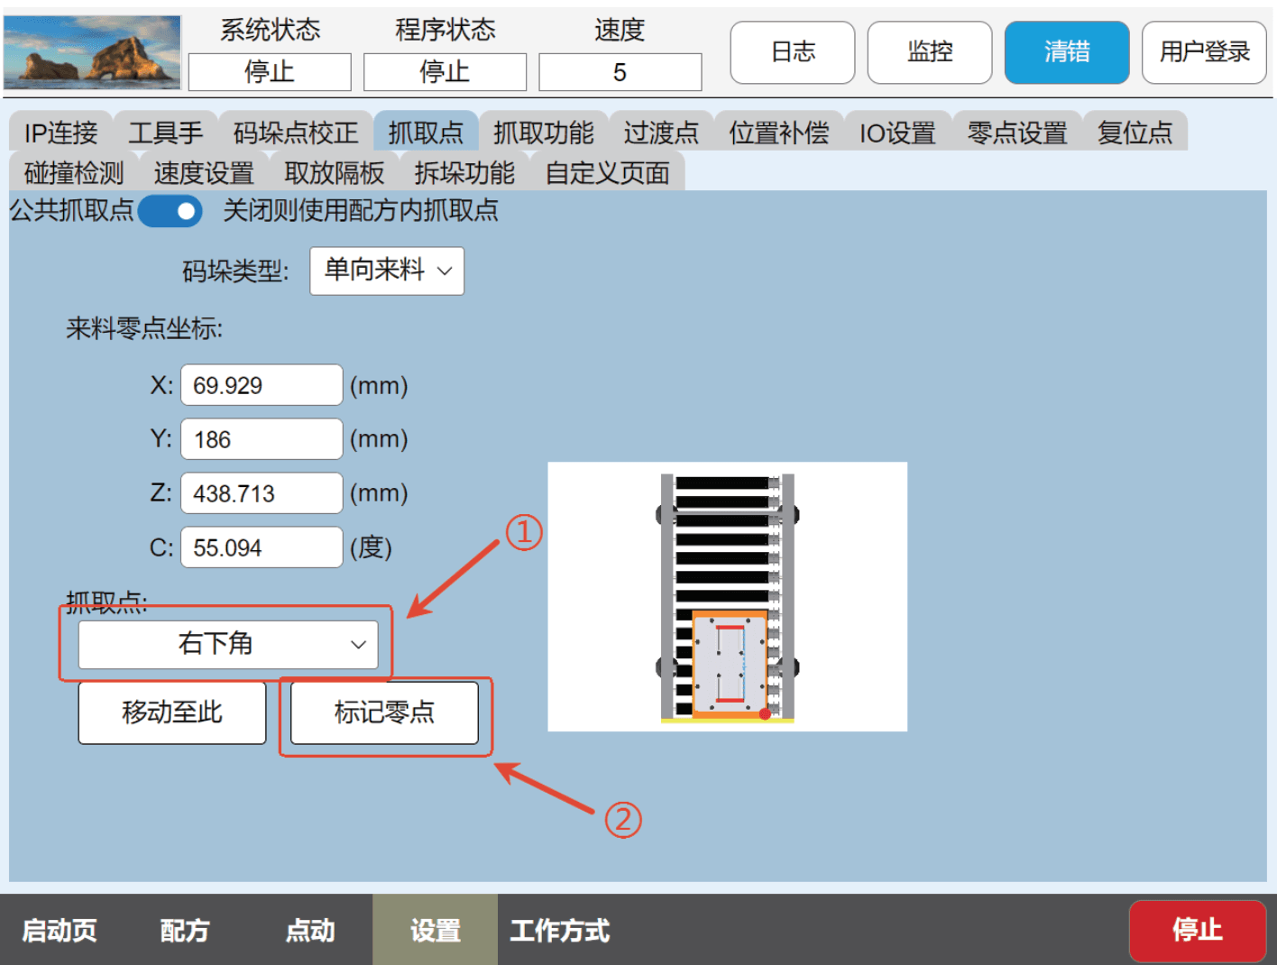
Task: Open 点动 in bottom navigation
Action: (310, 930)
